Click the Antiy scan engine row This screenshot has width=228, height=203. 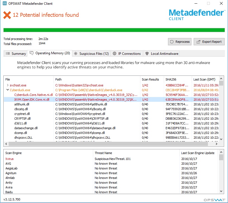111,183
